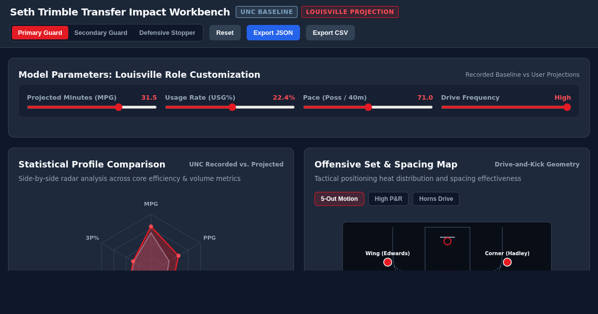Click the 3P% radar axis label
Image resolution: width=598 pixels, height=314 pixels.
[92, 238]
